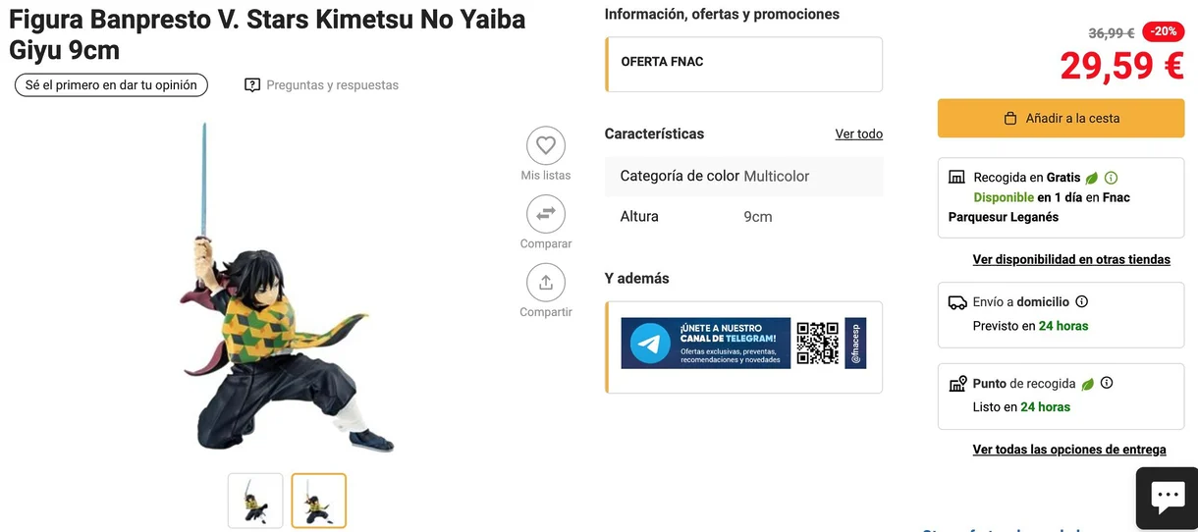Image resolution: width=1198 pixels, height=532 pixels.
Task: Click the Fnac Parquesur Leganés store text
Action: click(x=1039, y=207)
